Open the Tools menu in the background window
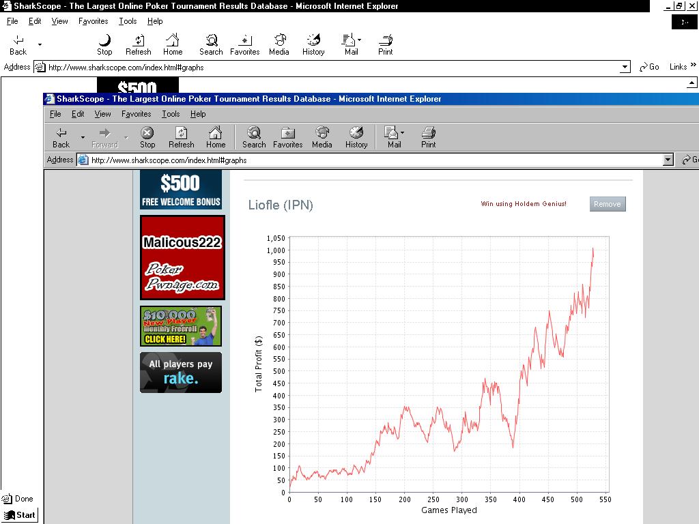The image size is (699, 524). tap(128, 21)
